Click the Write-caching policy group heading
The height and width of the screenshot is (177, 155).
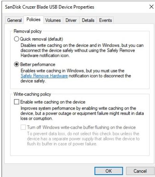[32, 94]
